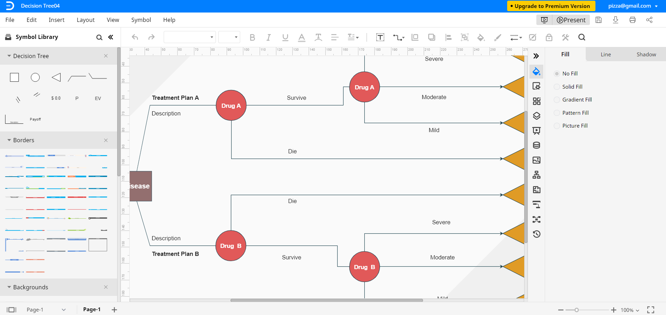Image resolution: width=666 pixels, height=315 pixels.
Task: Click the Lock icon in toolbar
Action: 549,37
